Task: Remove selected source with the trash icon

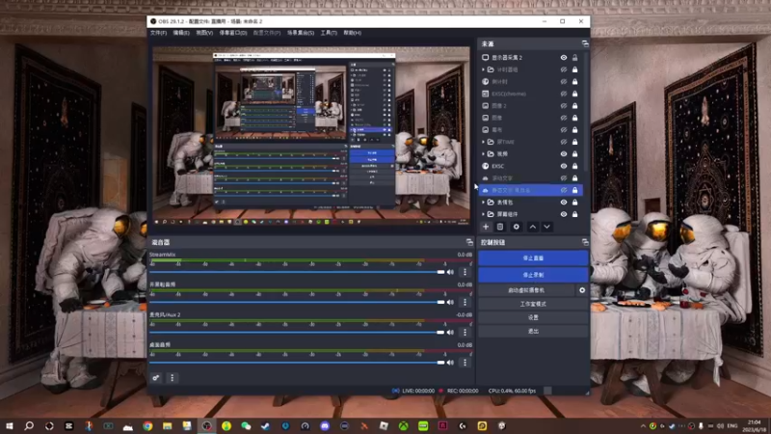Action: [x=500, y=227]
